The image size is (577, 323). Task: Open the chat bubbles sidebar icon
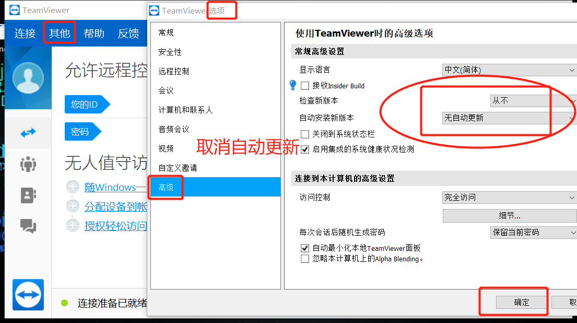[28, 226]
